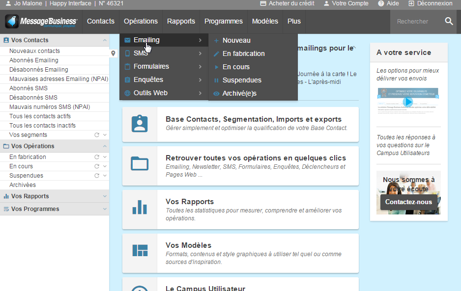Viewport: 461px width, 291px height.
Task: Open the Campus Utilisateurs link text
Action: coord(403,153)
